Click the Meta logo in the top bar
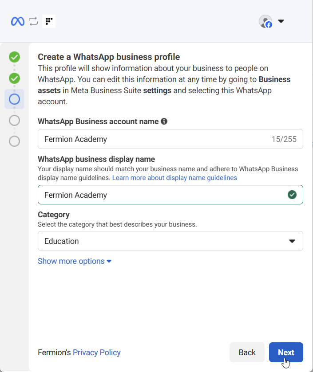The width and height of the screenshot is (313, 372). click(17, 21)
